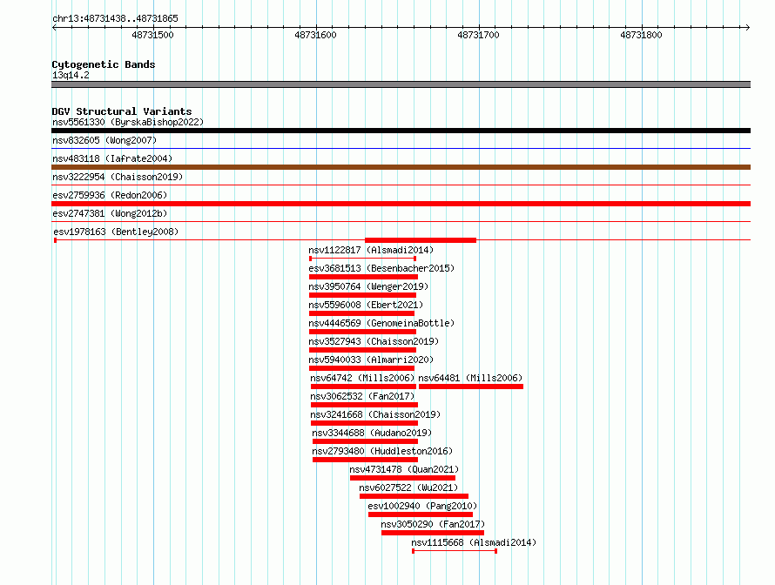Open nsv3527943 (Chaisson2019) label
The height and width of the screenshot is (585, 775).
(x=374, y=341)
